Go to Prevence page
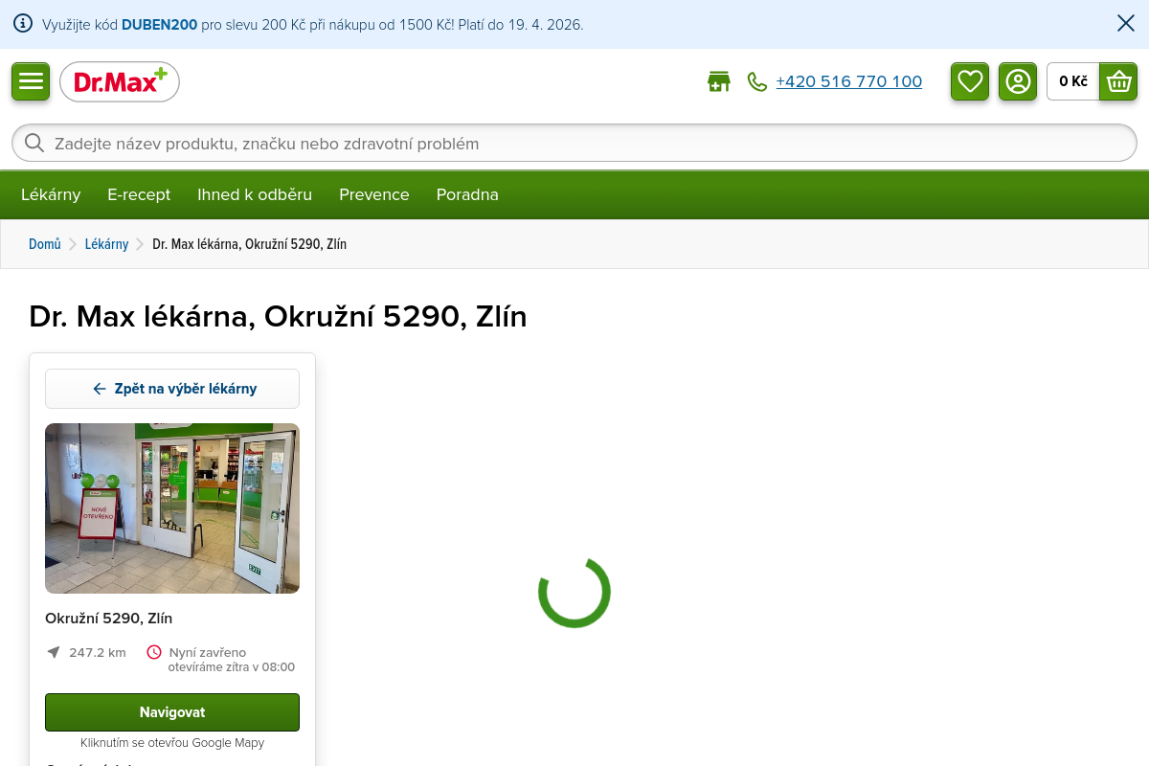The height and width of the screenshot is (766, 1149). [x=373, y=194]
